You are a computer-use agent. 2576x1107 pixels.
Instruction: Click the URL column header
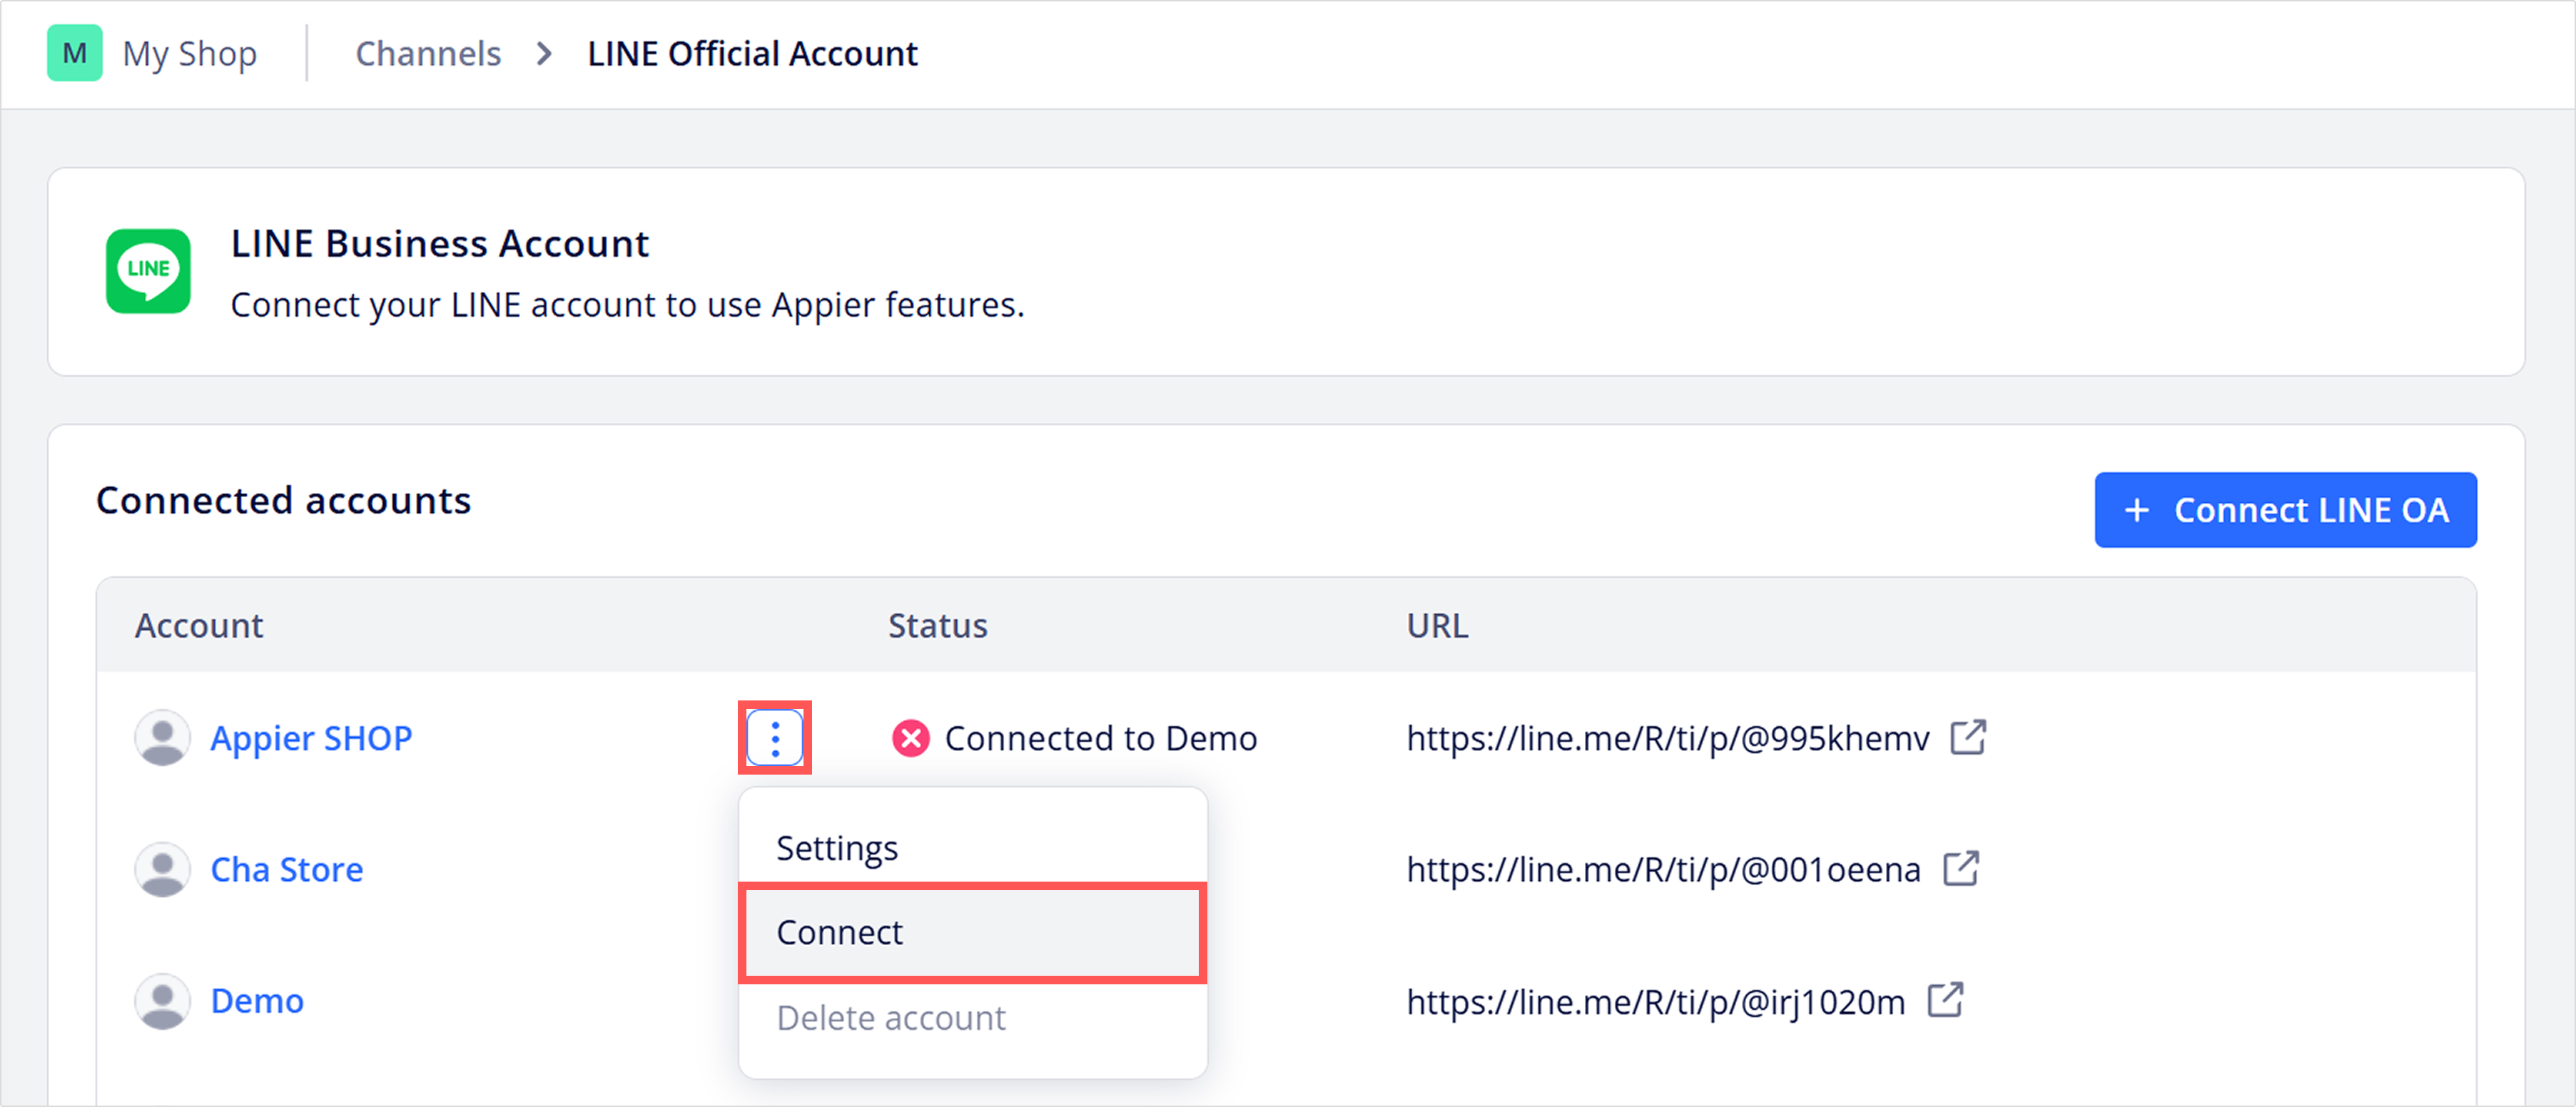(x=1438, y=625)
